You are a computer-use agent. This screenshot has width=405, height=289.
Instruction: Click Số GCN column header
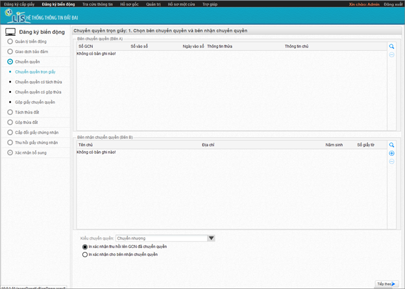point(85,47)
